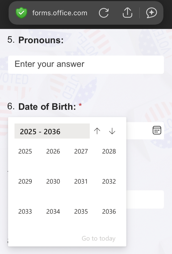Reload the page with the refresh icon
172x254 pixels.
tap(104, 13)
